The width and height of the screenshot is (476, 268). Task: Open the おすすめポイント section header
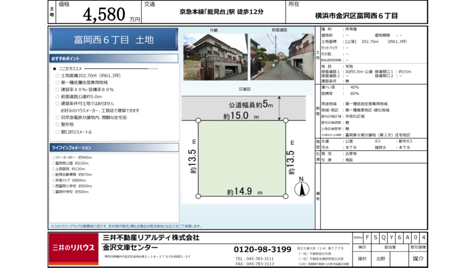click(114, 58)
